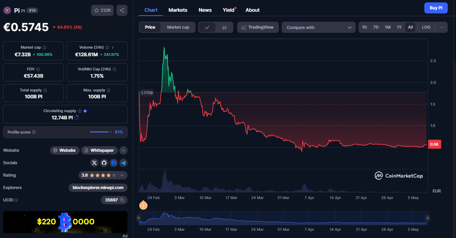Click the $220,0000 ad banner
Viewport: 456px width, 238px height.
click(65, 222)
